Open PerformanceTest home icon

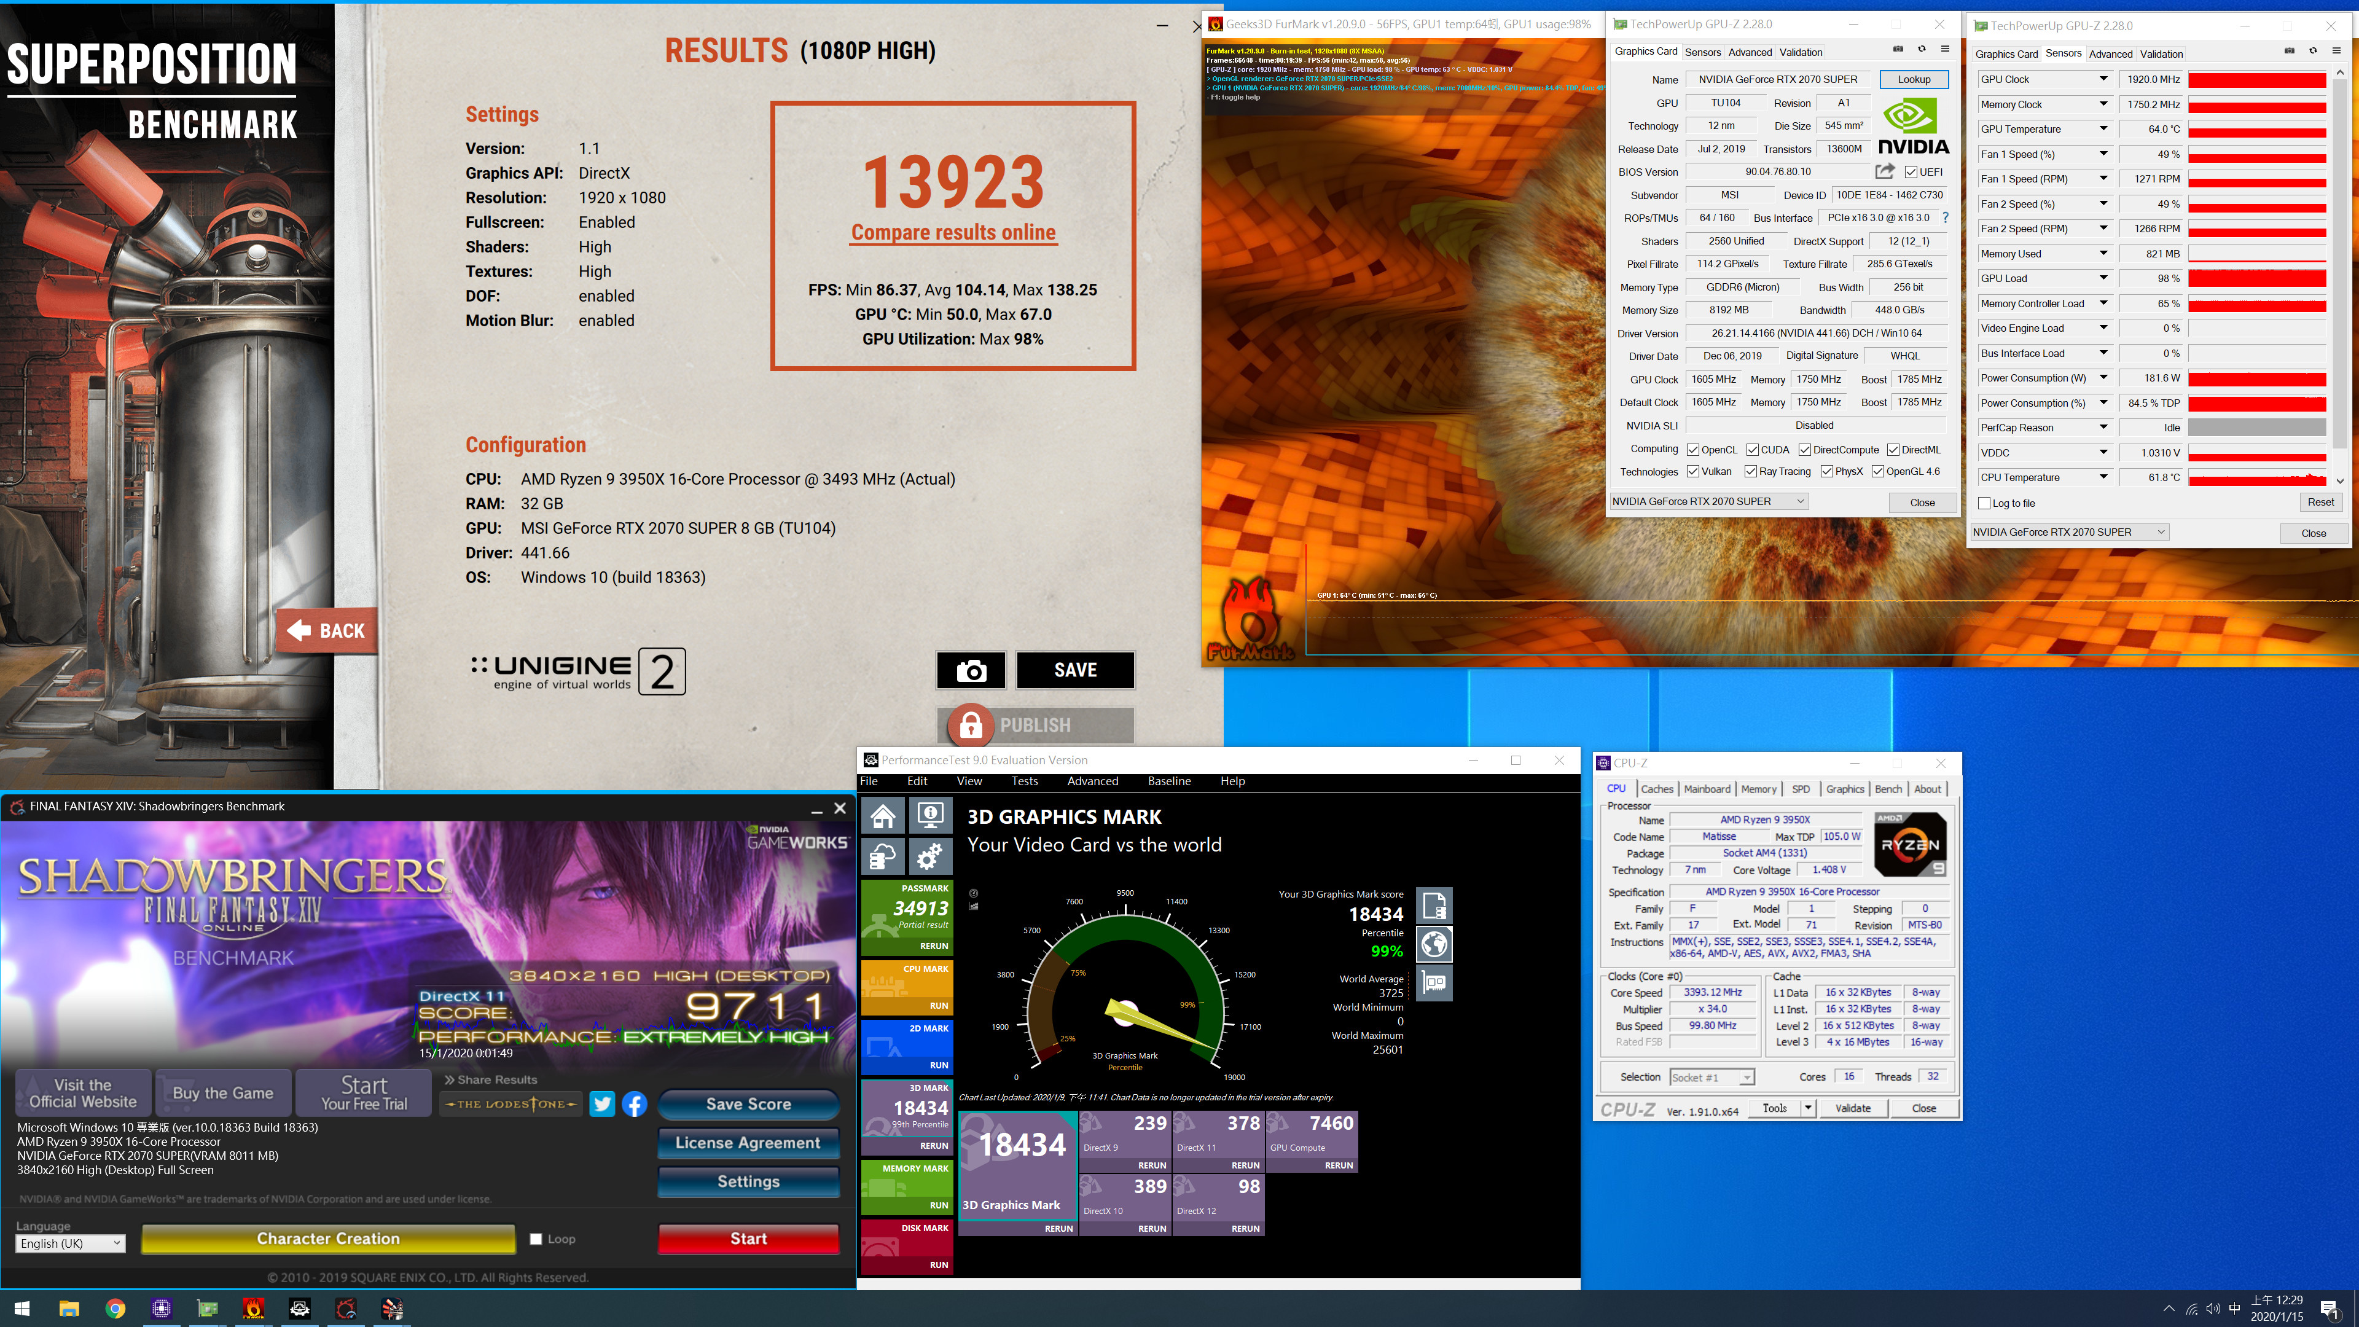click(x=883, y=815)
